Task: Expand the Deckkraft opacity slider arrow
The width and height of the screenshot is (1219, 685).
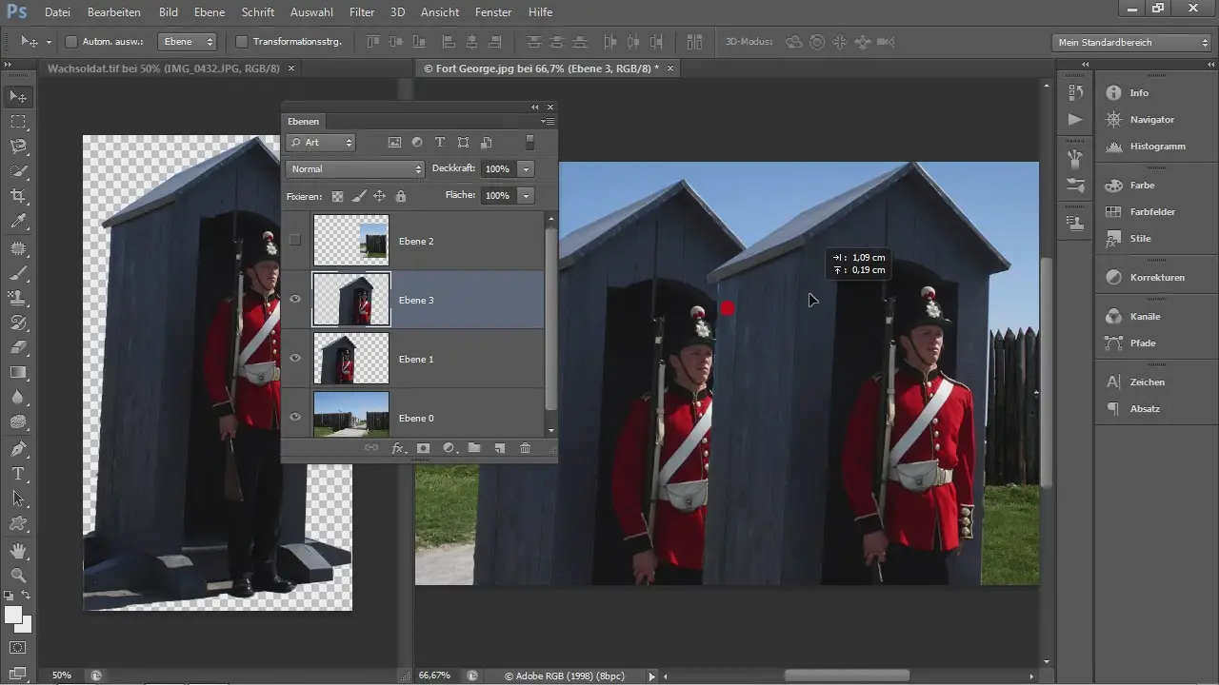Action: [x=526, y=168]
